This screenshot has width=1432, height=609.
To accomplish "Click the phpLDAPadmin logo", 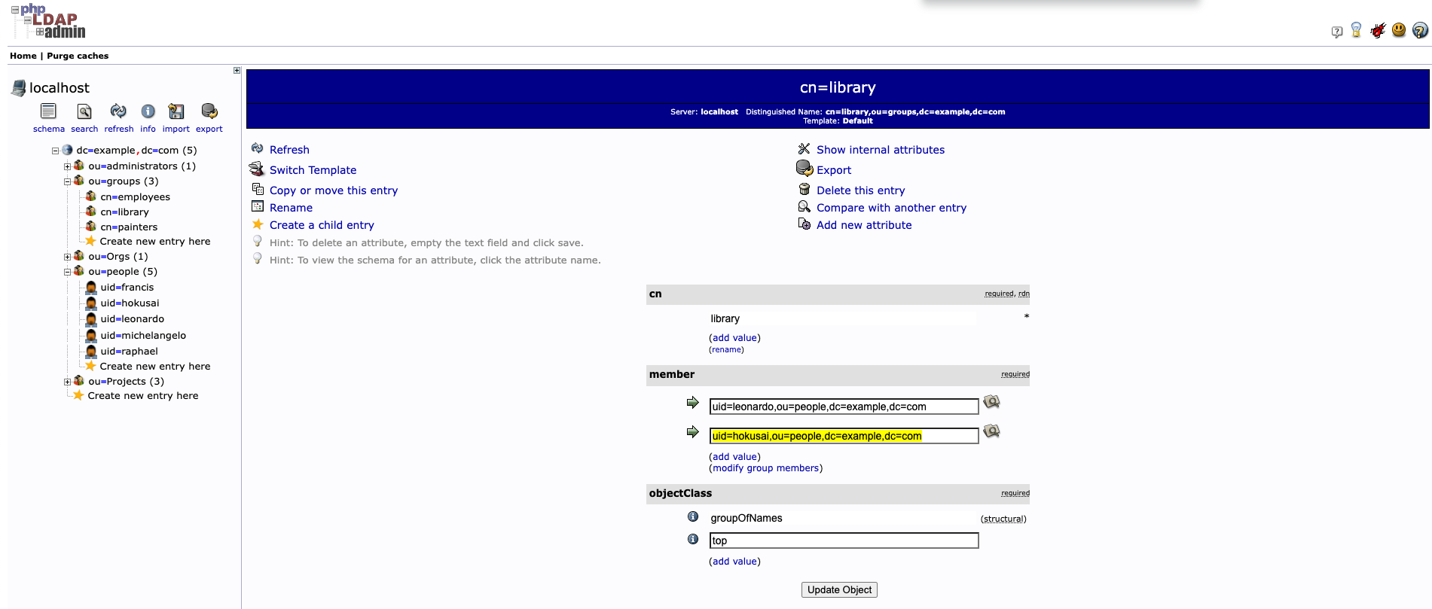I will pos(48,21).
